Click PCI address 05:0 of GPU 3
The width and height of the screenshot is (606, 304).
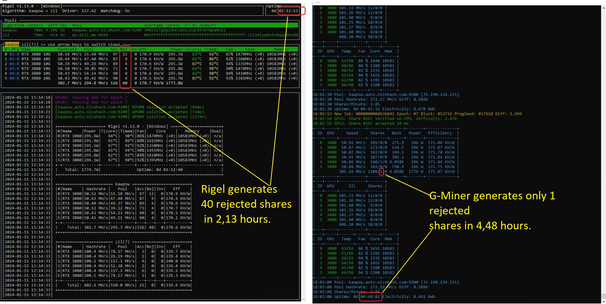pyautogui.click(x=14, y=69)
